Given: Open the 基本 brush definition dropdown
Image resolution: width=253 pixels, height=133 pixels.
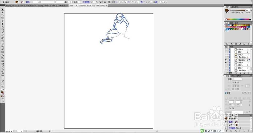Looking at the screenshot, I should click(x=69, y=2).
